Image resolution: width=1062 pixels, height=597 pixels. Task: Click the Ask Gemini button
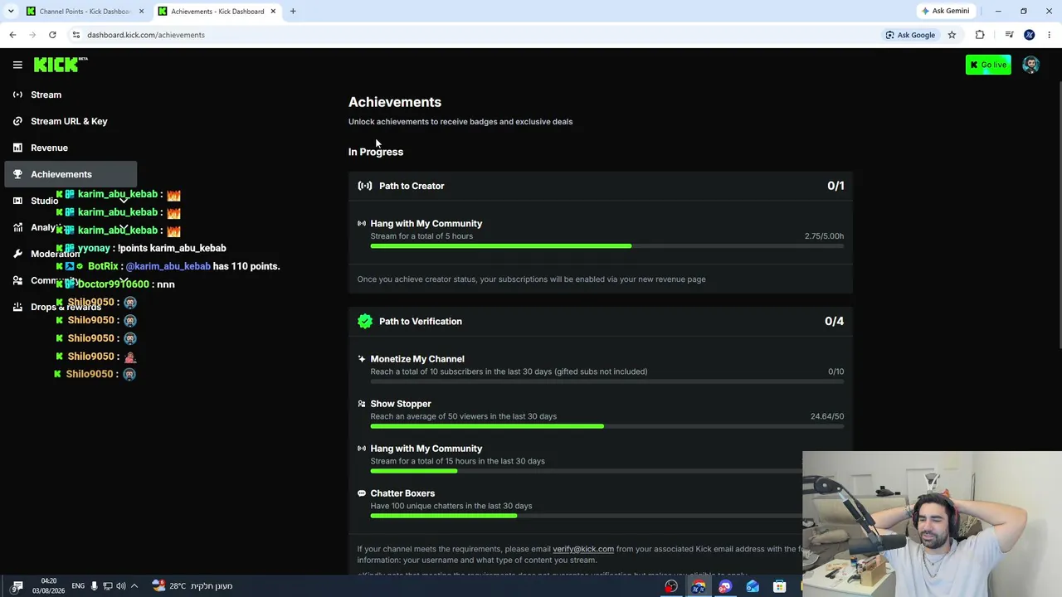pos(945,12)
